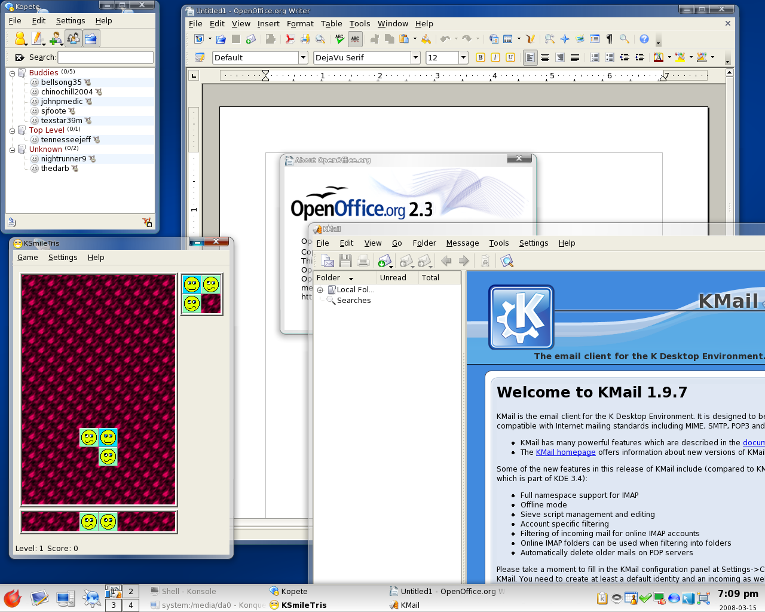Open the Kopete status icon menu
This screenshot has width=765, height=612.
tap(20, 39)
